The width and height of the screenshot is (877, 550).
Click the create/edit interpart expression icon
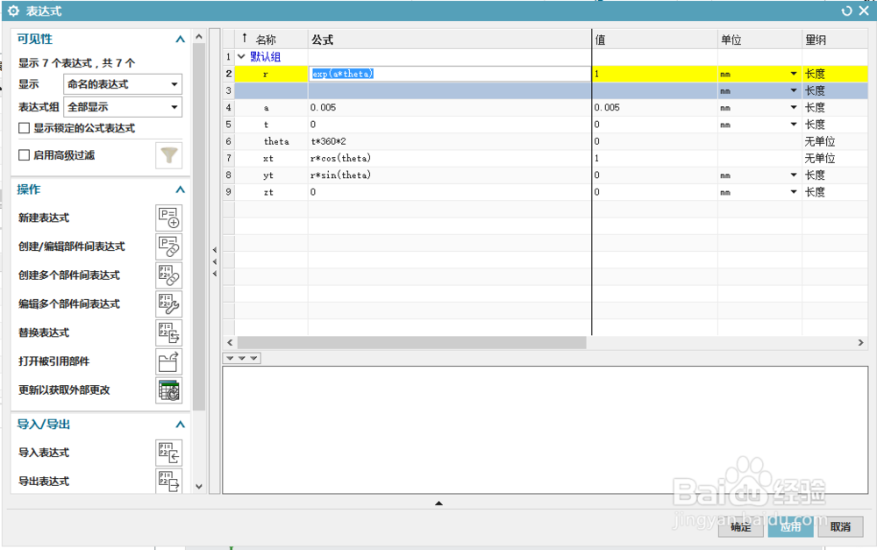click(168, 246)
